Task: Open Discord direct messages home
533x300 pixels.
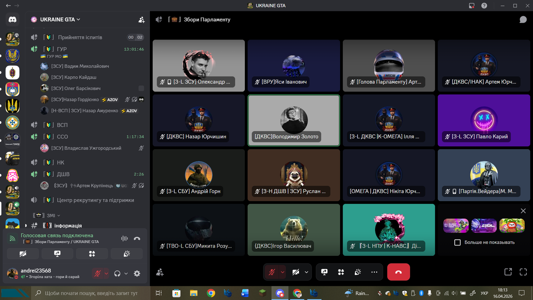Action: pos(12,20)
